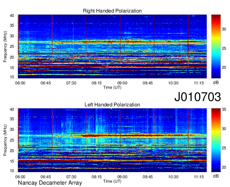Click the "06:45" tick on bottom plot
Viewport: 230px width, 187px height.
click(x=46, y=177)
